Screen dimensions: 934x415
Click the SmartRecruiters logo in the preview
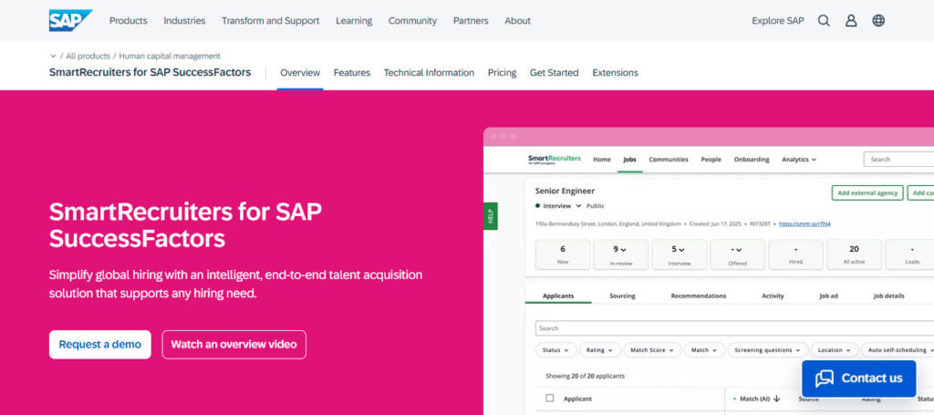[554, 159]
